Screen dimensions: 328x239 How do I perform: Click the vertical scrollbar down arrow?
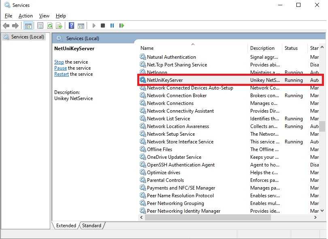pyautogui.click(x=322, y=211)
